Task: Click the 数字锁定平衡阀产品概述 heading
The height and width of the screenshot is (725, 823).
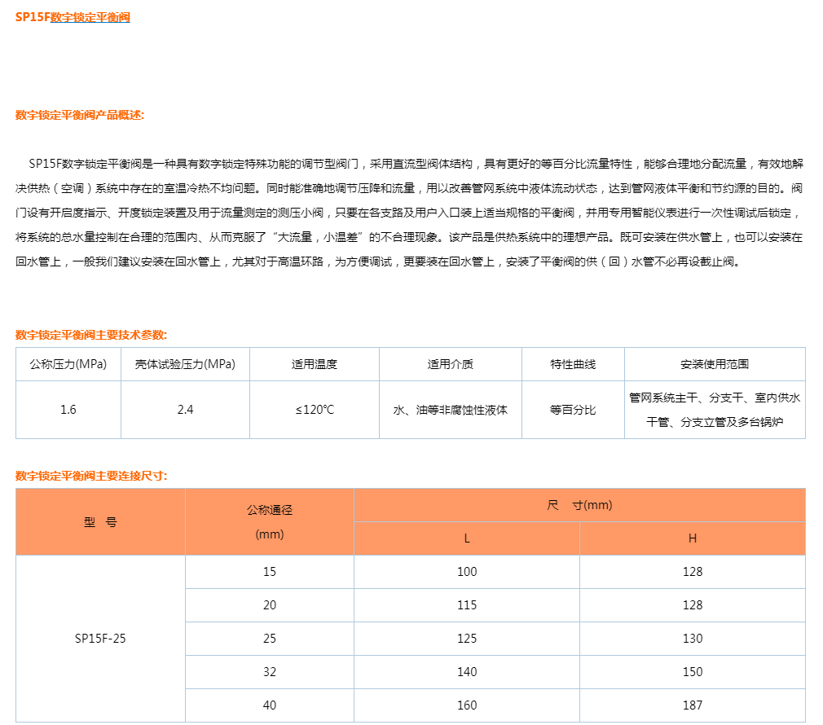Action: point(77,113)
